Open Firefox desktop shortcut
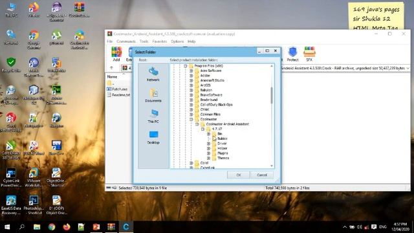The height and width of the screenshot is (233, 414). pyautogui.click(x=34, y=10)
